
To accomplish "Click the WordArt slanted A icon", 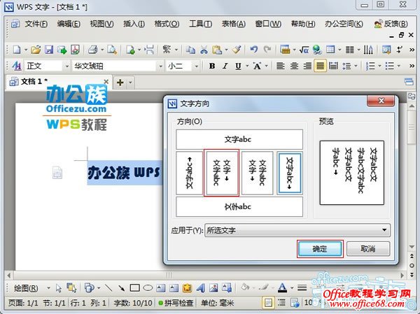I will click(x=201, y=288).
